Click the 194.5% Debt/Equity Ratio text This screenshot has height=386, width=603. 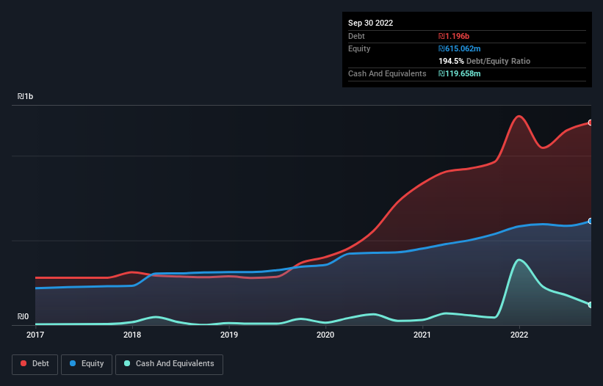(x=484, y=61)
